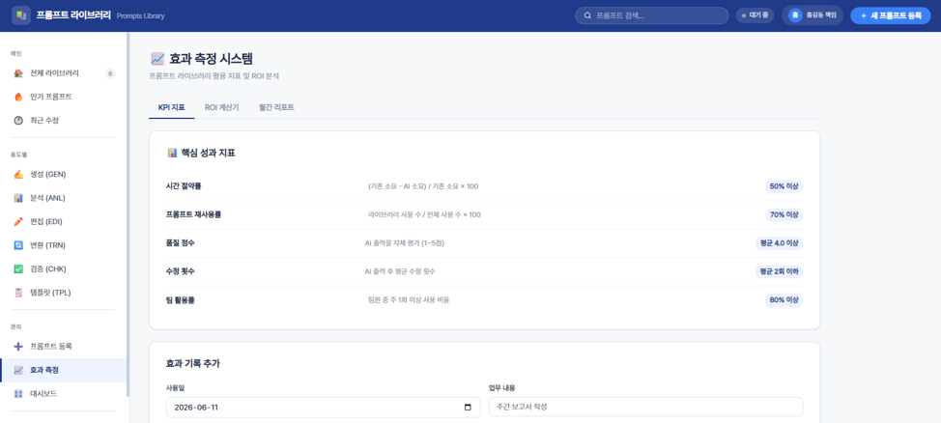Click the 대시보드 grid icon
Viewport: 941px width, 423px height.
(18, 394)
